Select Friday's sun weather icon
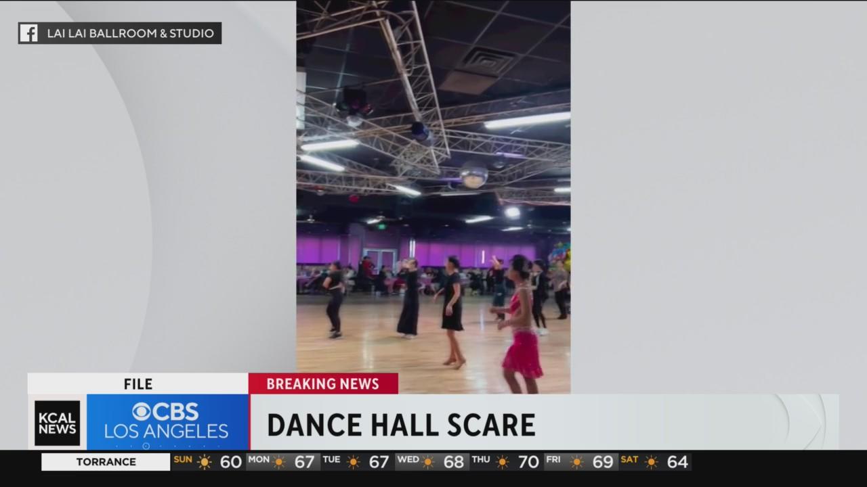Image resolution: width=867 pixels, height=487 pixels. pyautogui.click(x=576, y=462)
